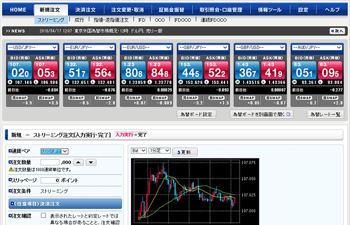The image size is (350, 225).
Task: Select the 成行 submenu item
Action: pyautogui.click(x=79, y=20)
